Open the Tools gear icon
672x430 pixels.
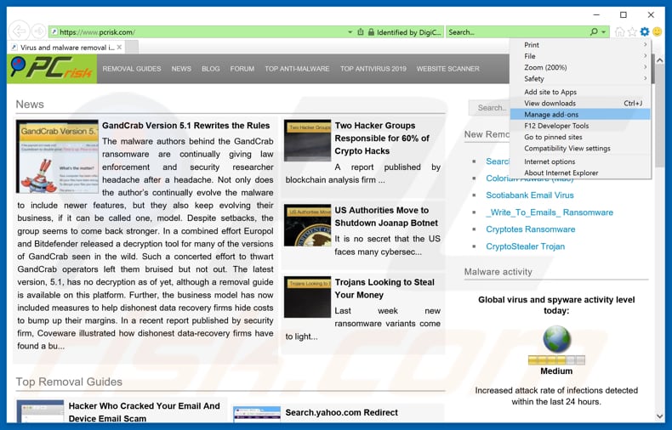pos(645,31)
